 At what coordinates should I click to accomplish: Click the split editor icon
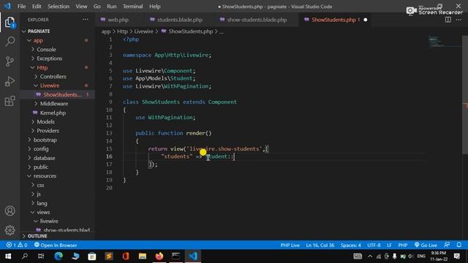point(448,20)
